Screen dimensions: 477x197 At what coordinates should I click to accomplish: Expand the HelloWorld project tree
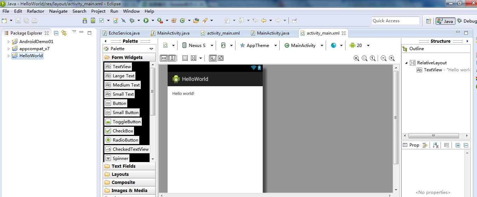point(9,56)
